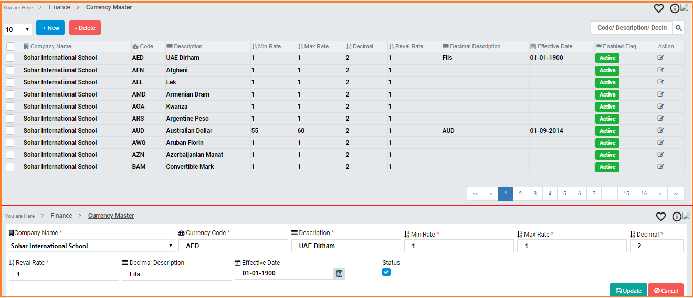Go to page 2 in pagination
693x298 pixels.
pyautogui.click(x=520, y=194)
